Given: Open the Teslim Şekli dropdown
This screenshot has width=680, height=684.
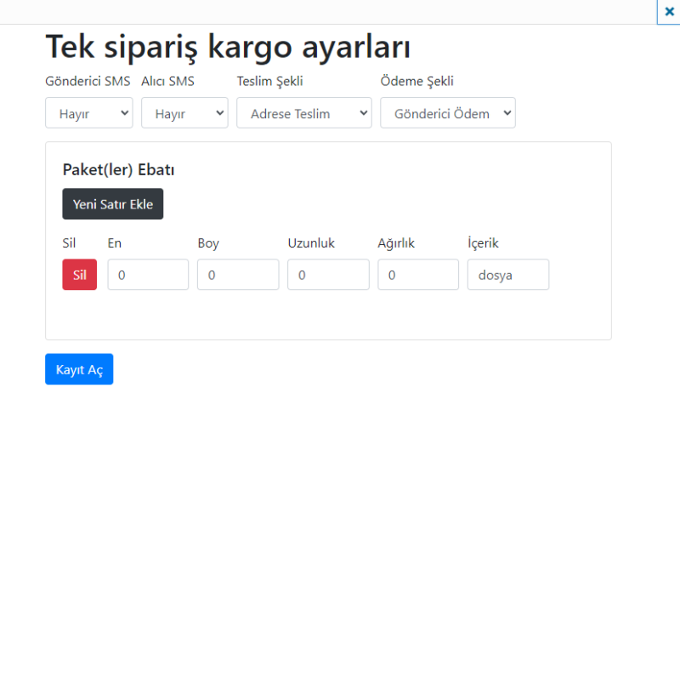Looking at the screenshot, I should (x=303, y=113).
